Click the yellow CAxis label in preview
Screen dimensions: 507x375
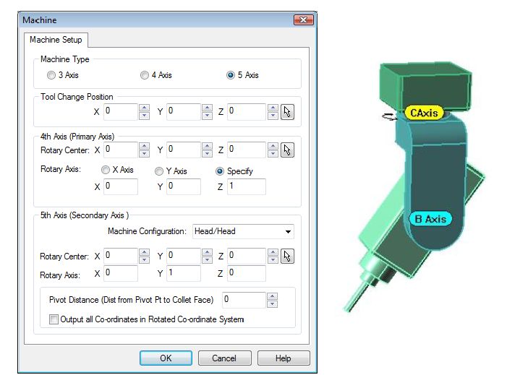(x=424, y=113)
